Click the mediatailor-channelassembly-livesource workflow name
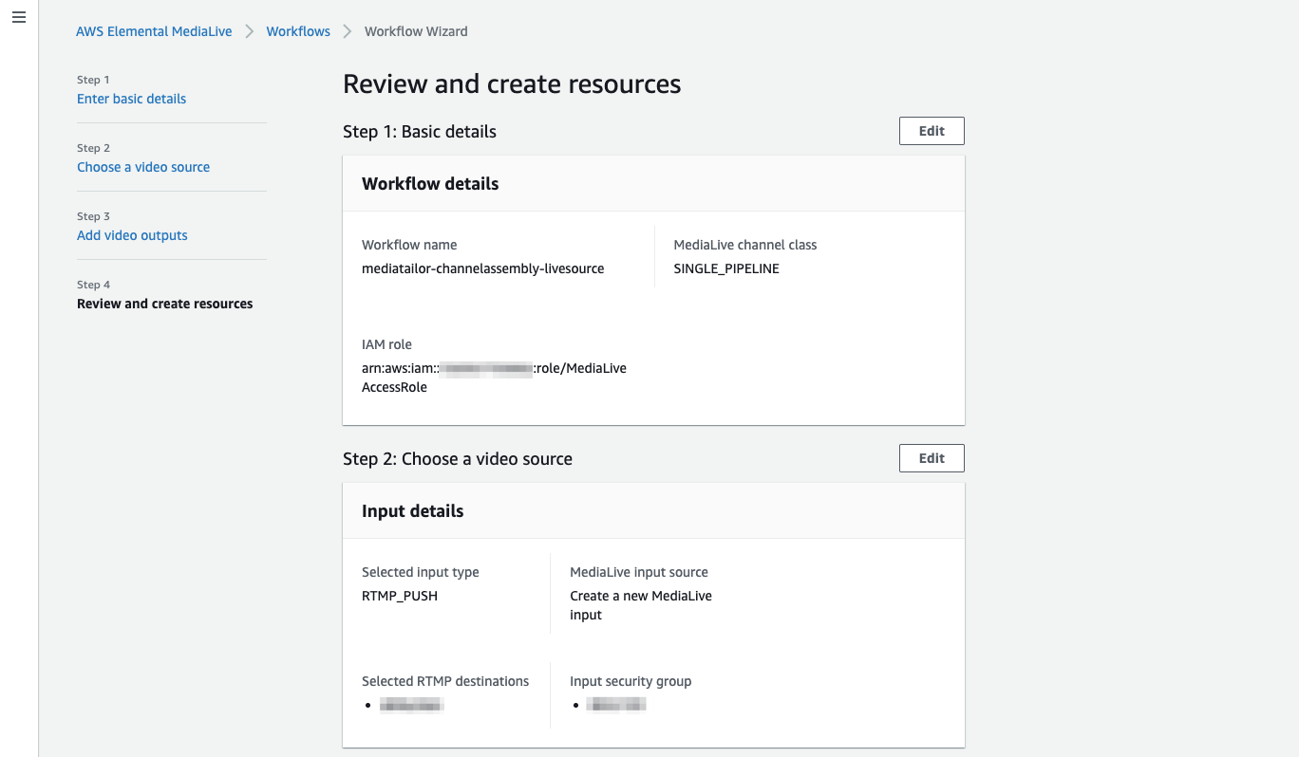The image size is (1299, 757). click(x=482, y=268)
